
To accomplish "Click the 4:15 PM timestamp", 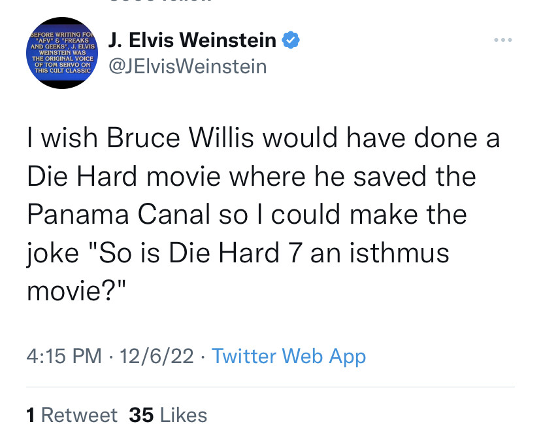I will 64,356.
